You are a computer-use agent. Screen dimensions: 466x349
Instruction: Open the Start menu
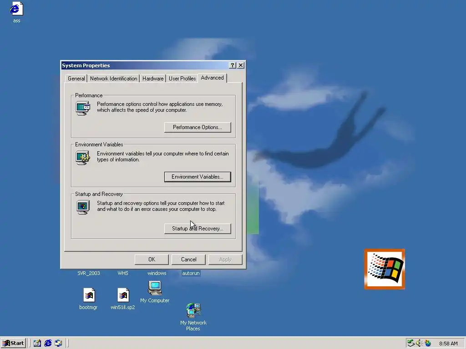coord(13,343)
